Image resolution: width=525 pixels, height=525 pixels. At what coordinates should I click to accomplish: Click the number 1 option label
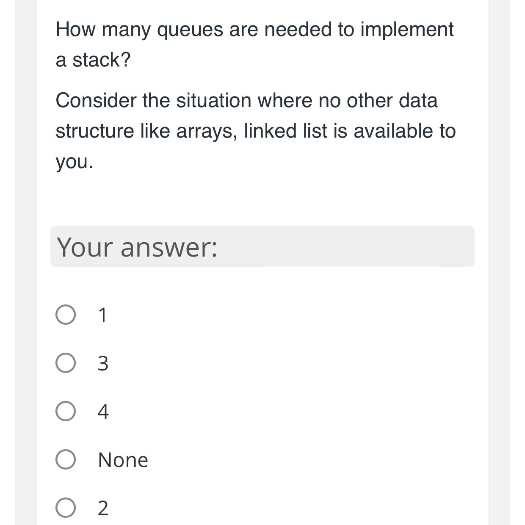click(x=102, y=315)
